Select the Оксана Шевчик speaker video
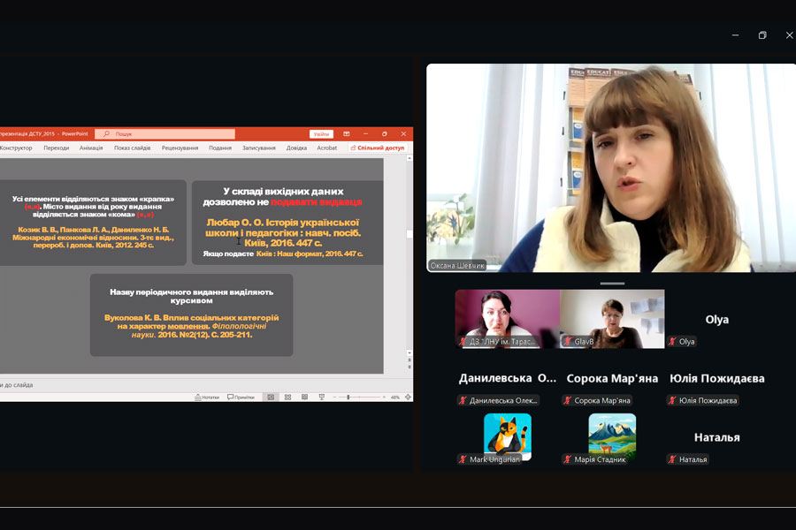Image resolution: width=796 pixels, height=530 pixels. [x=611, y=168]
